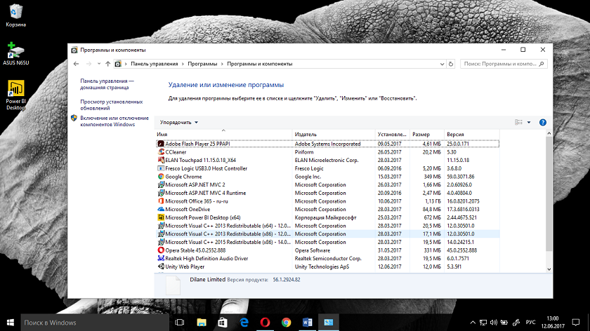
Task: Click the Поиск в Windows taskbar box
Action: (94, 323)
